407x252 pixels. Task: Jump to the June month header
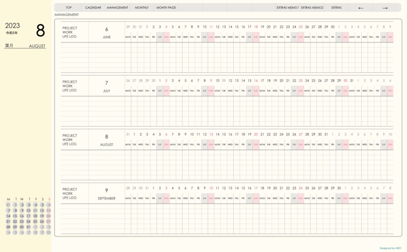(107, 32)
